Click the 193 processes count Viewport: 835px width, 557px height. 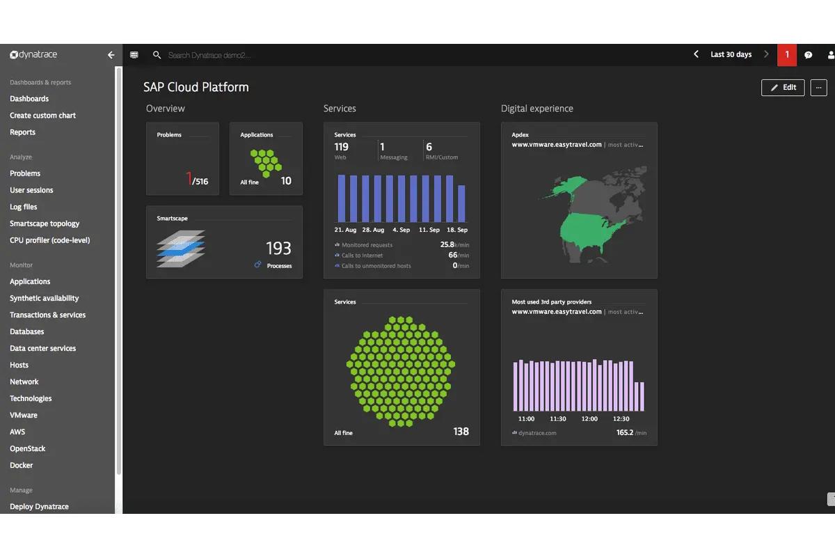point(278,248)
